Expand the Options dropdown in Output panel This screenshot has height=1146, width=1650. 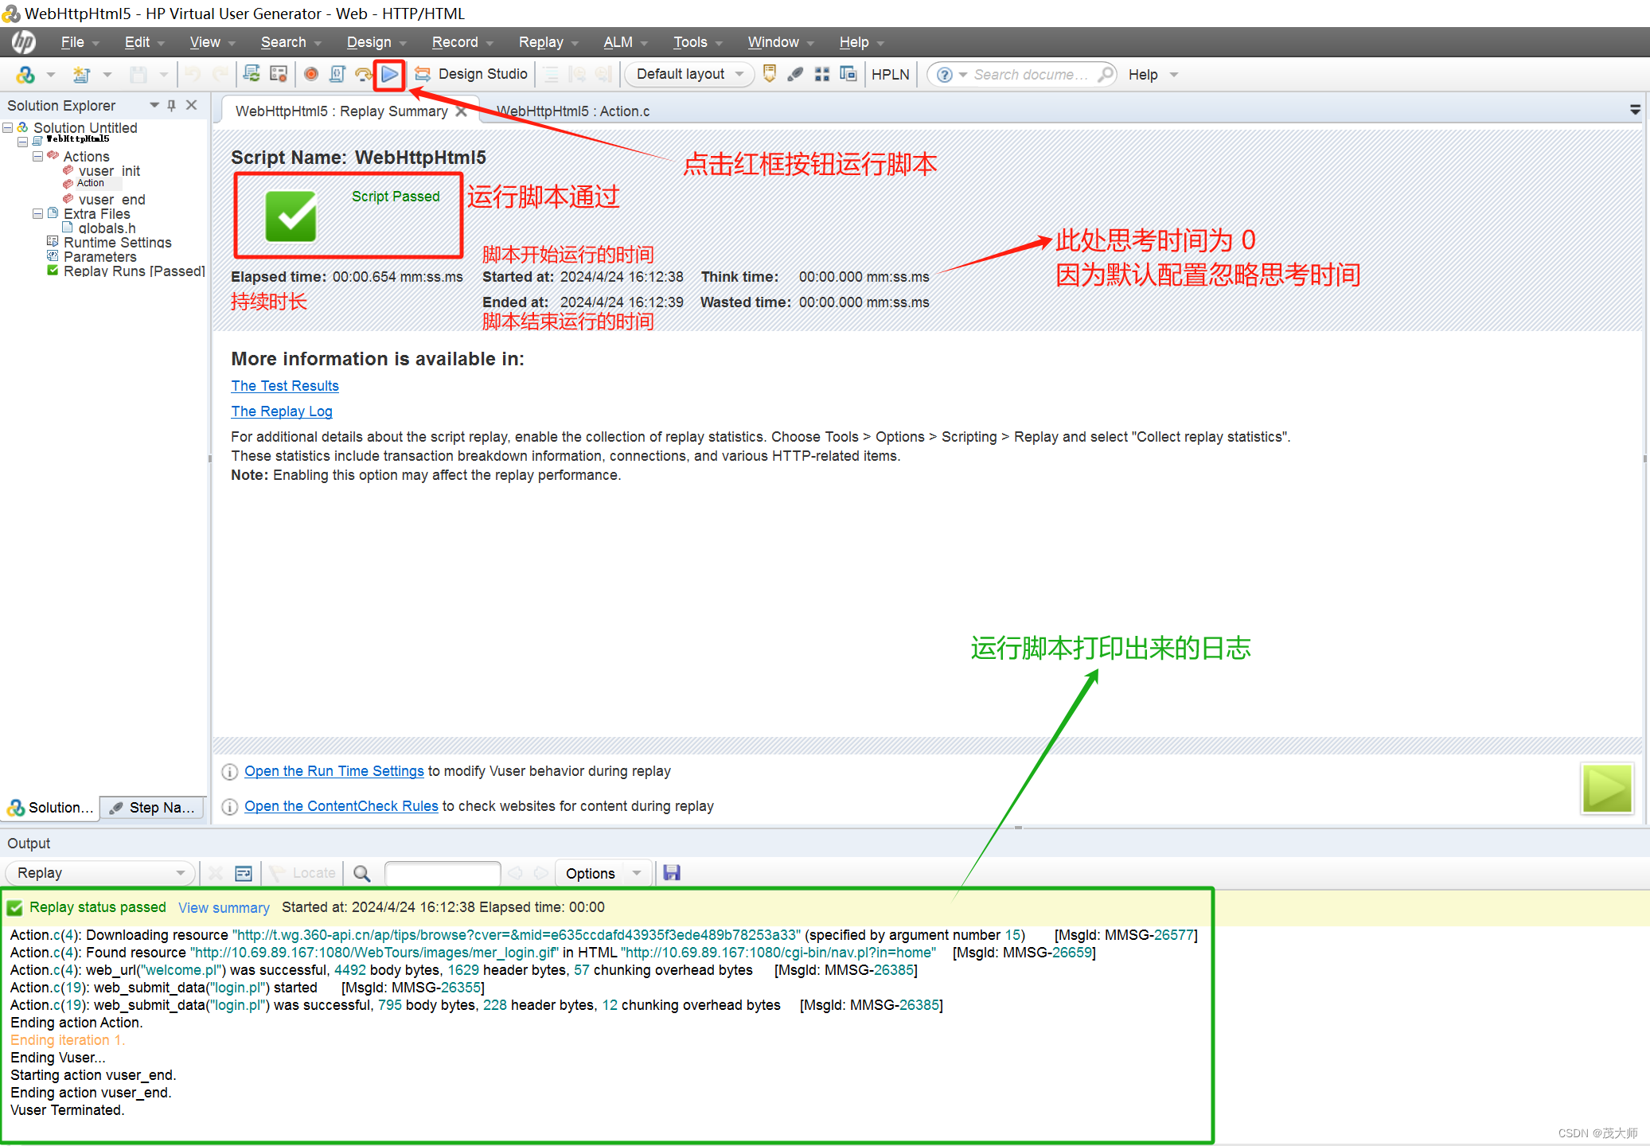(636, 872)
